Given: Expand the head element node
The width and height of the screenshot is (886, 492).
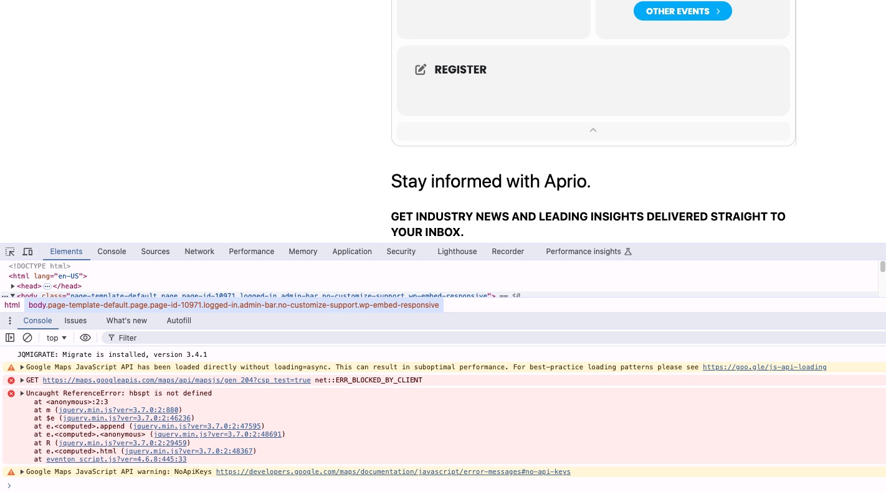Looking at the screenshot, I should coord(12,286).
